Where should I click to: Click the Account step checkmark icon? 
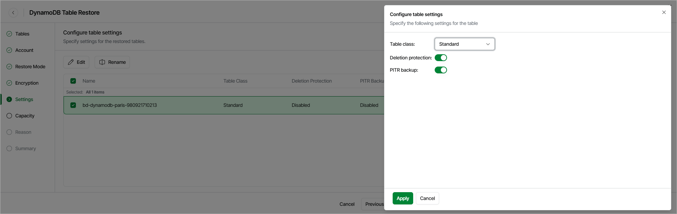[x=9, y=50]
